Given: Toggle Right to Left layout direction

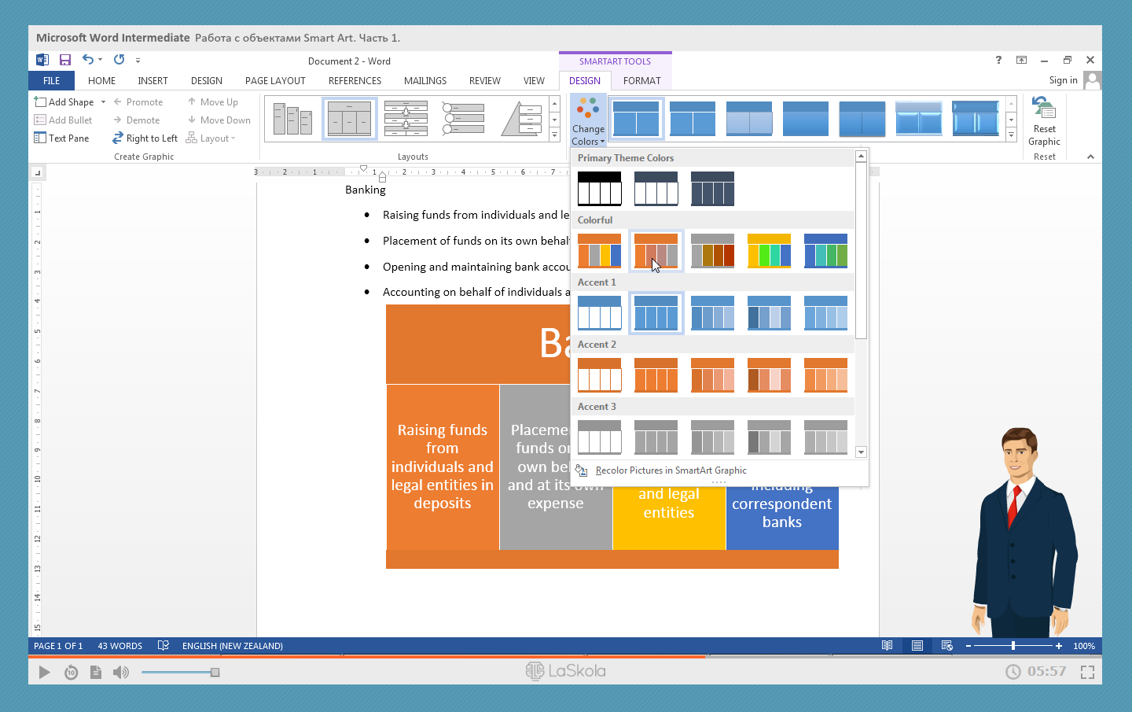Looking at the screenshot, I should pyautogui.click(x=145, y=138).
